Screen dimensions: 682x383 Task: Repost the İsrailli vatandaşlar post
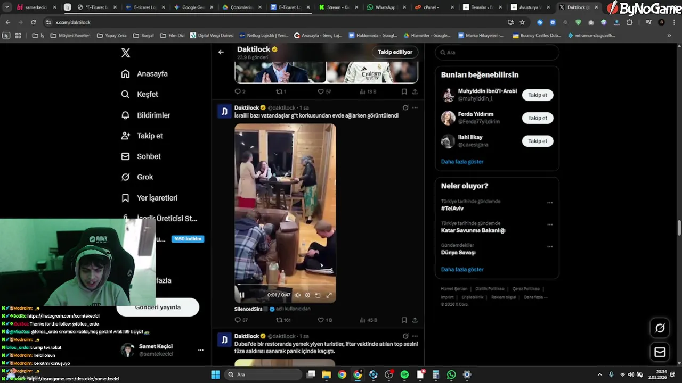(x=283, y=320)
